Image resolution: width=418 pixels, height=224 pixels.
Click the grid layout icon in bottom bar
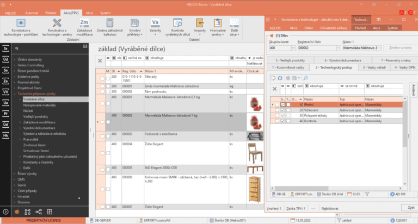coord(50,212)
